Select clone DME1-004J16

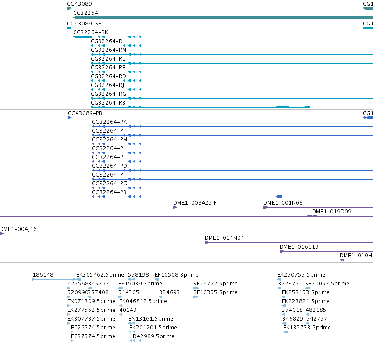click(x=18, y=229)
